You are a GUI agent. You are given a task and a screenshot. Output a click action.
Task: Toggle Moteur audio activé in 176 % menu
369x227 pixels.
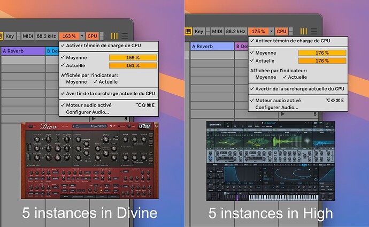point(298,101)
